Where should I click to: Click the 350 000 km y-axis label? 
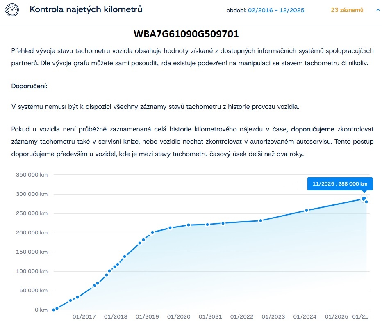tap(32, 174)
